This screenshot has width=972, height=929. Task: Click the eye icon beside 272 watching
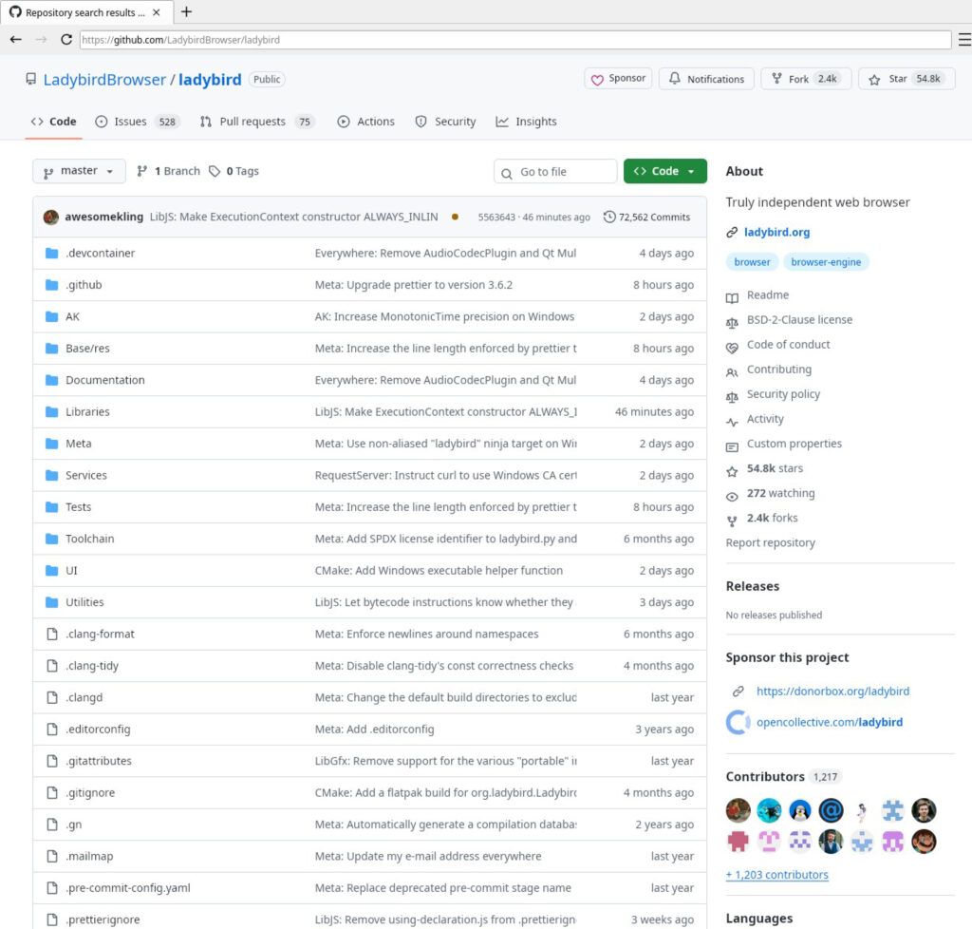[732, 496]
